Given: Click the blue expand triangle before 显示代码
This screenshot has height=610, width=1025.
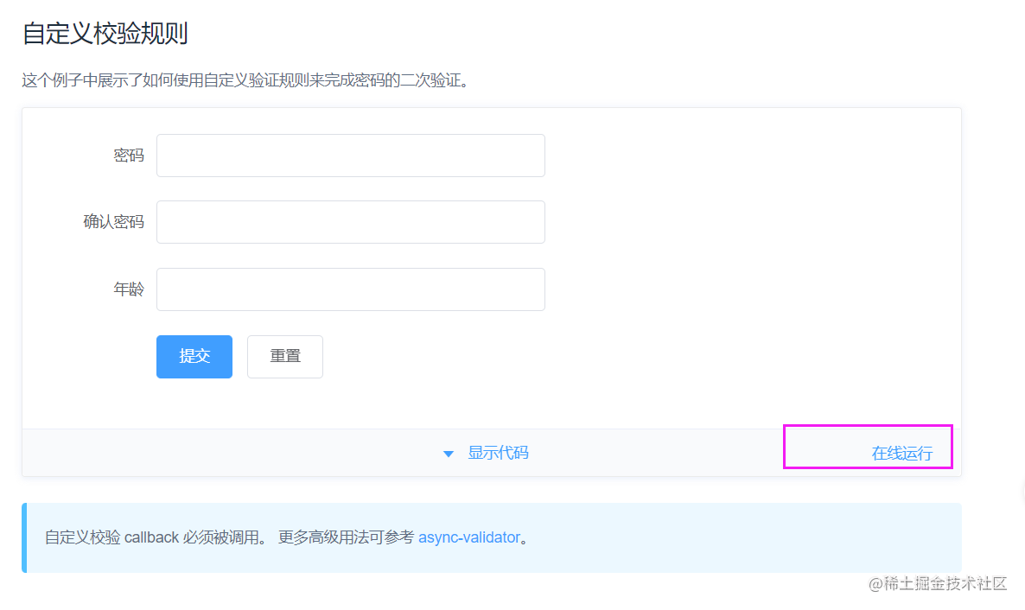Looking at the screenshot, I should (448, 453).
